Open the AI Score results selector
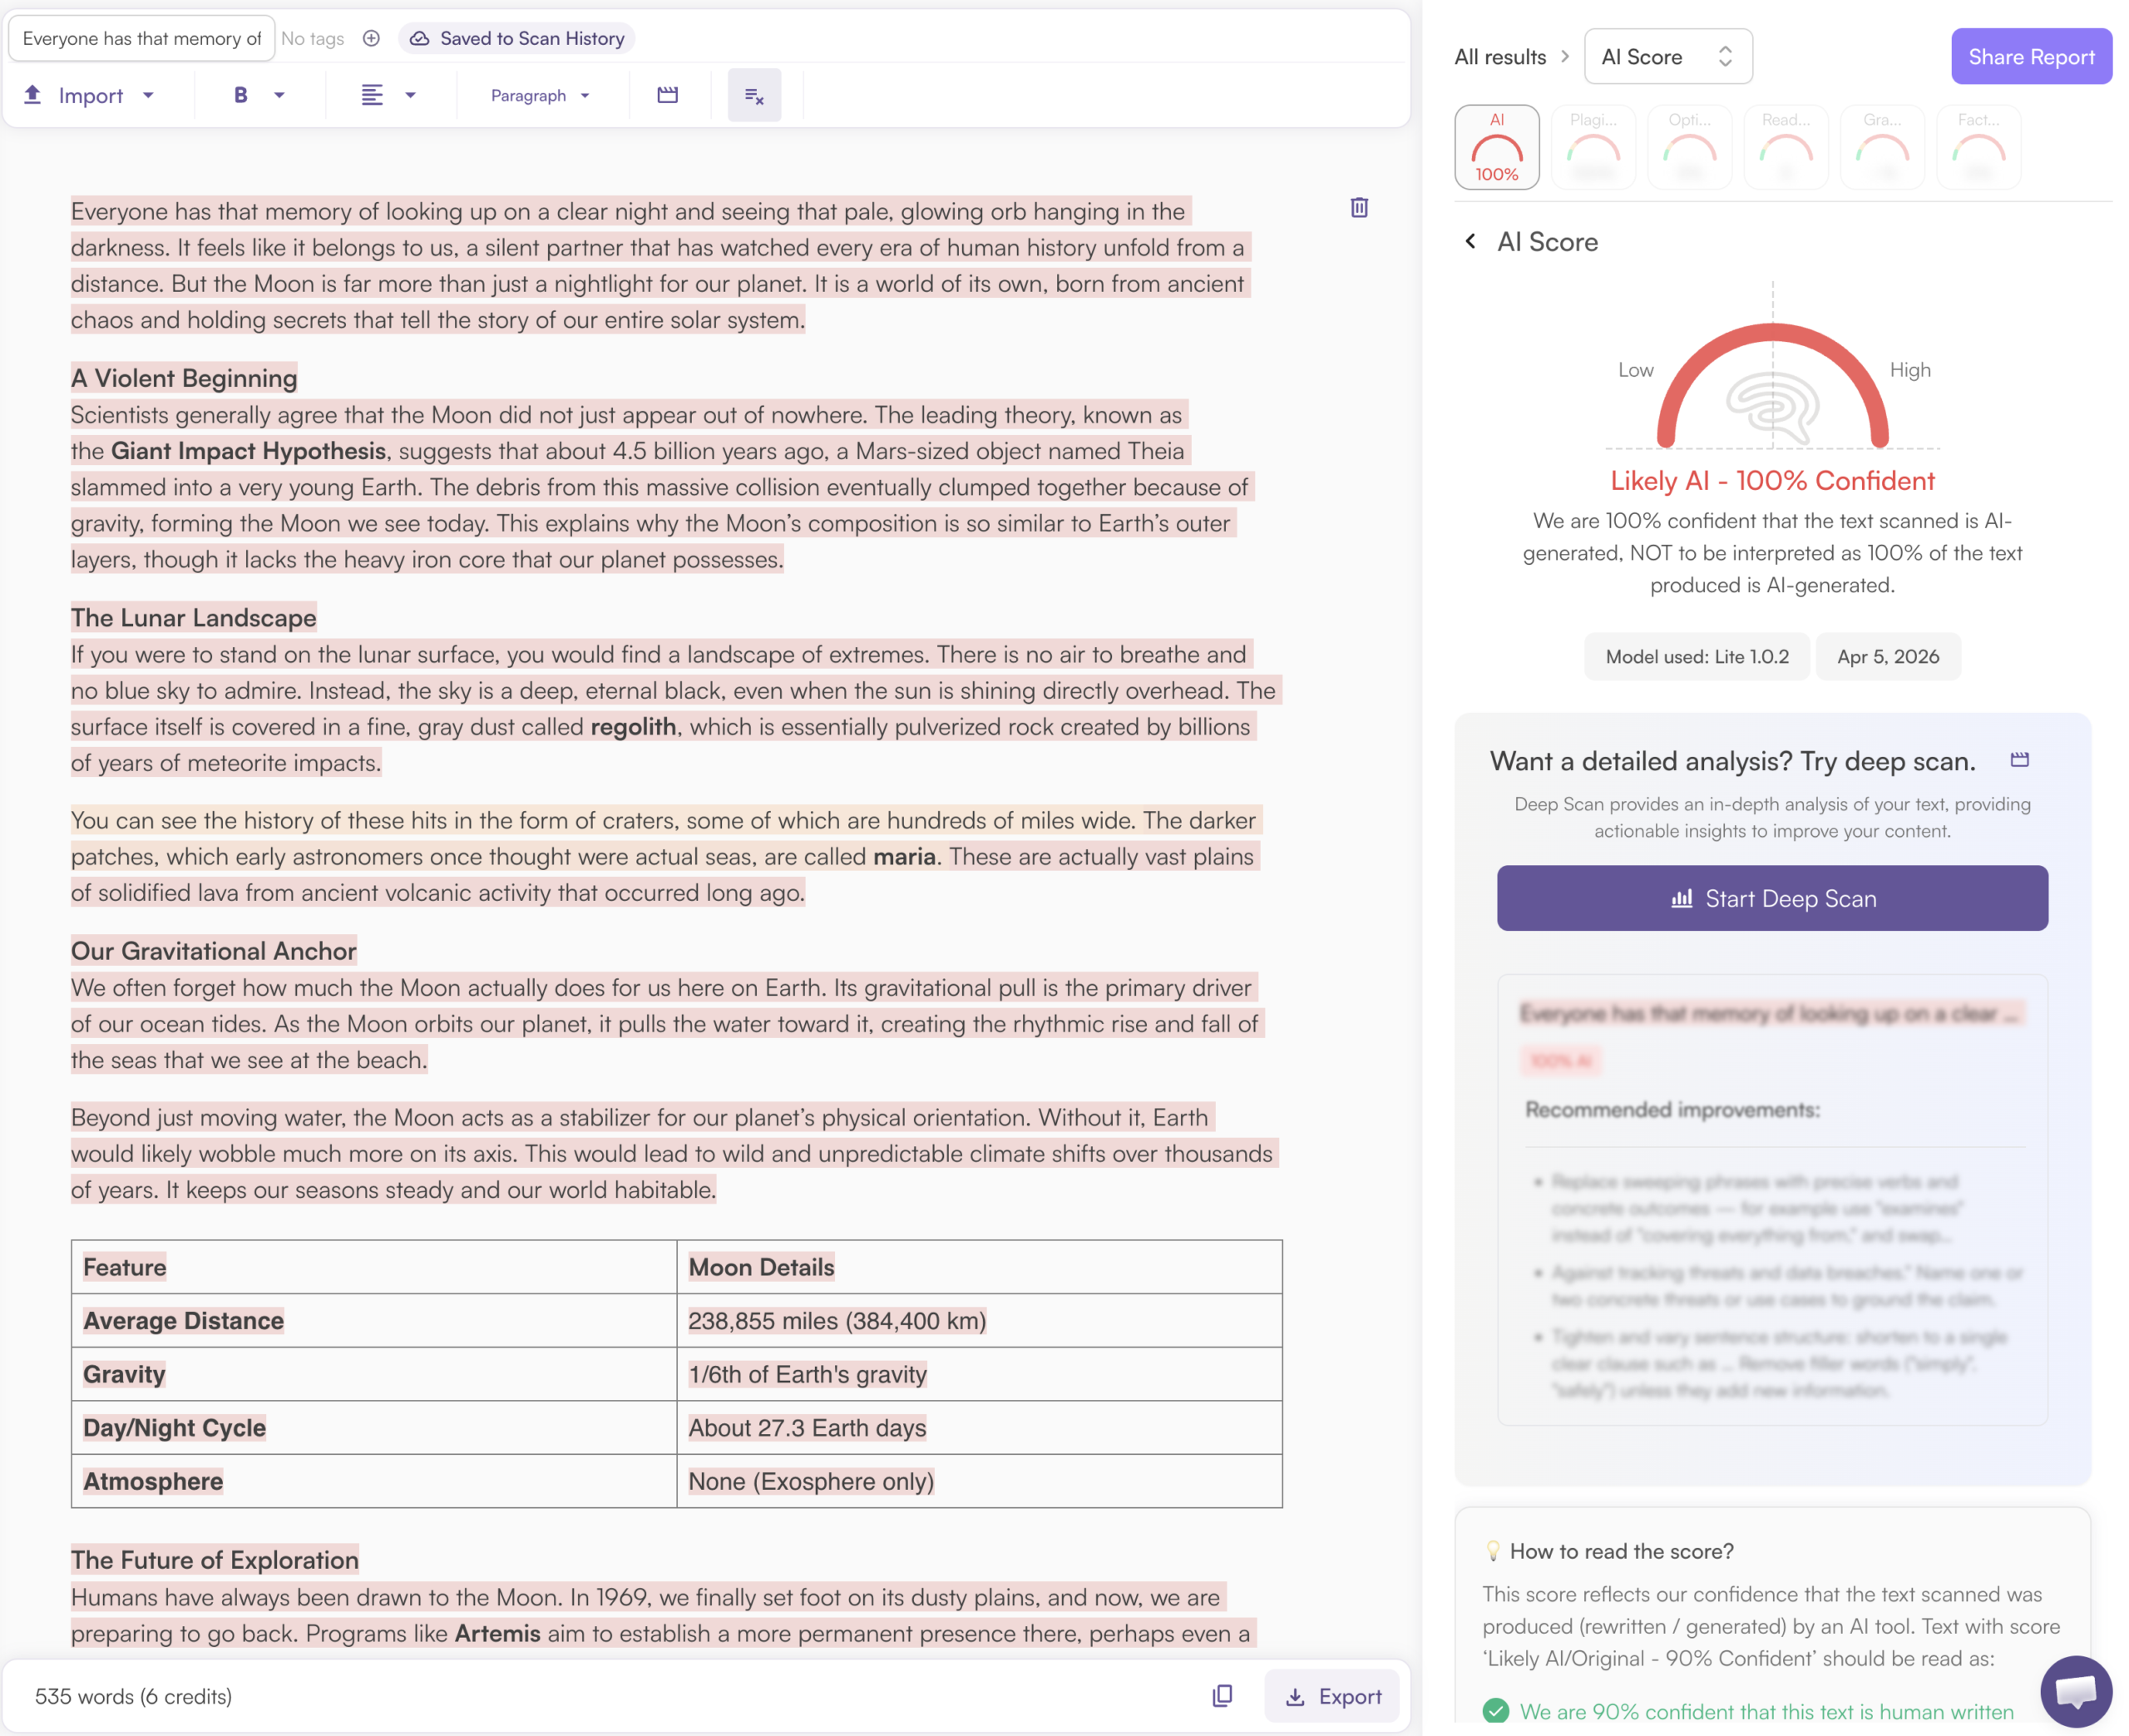The width and height of the screenshot is (2129, 1736). (1667, 57)
